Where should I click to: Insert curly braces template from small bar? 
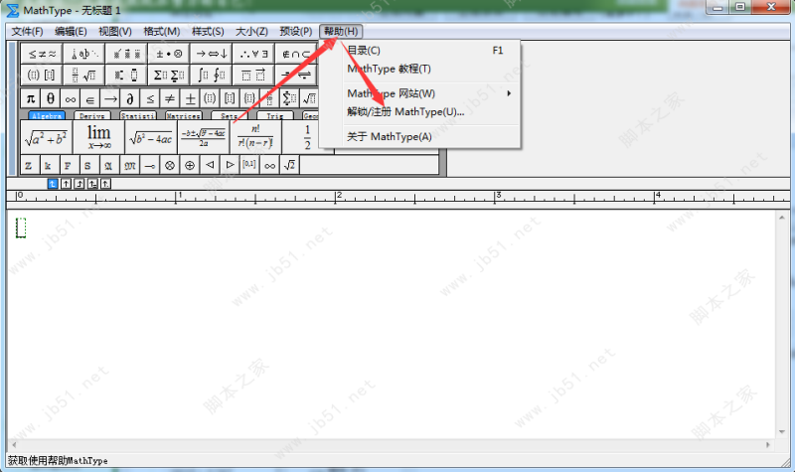pos(249,97)
